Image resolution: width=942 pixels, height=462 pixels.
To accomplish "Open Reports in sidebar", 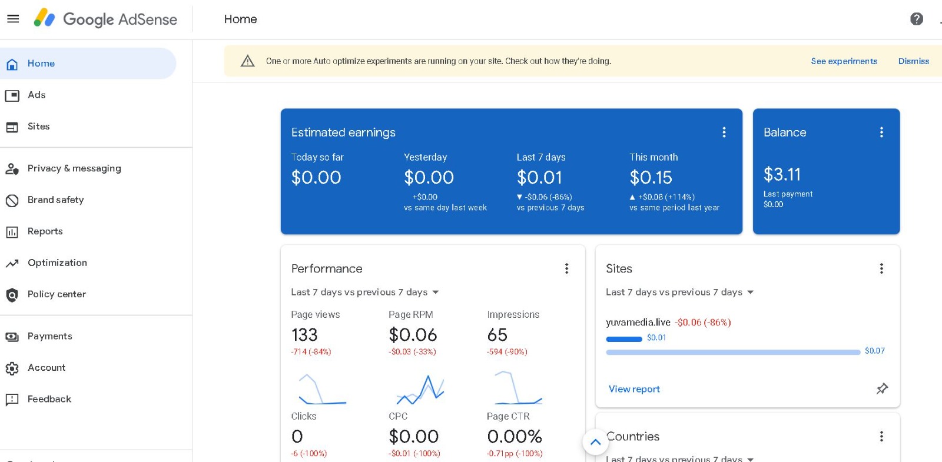I will click(x=88, y=232).
